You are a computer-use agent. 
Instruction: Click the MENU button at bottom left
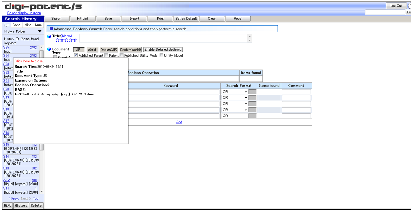[8, 206]
